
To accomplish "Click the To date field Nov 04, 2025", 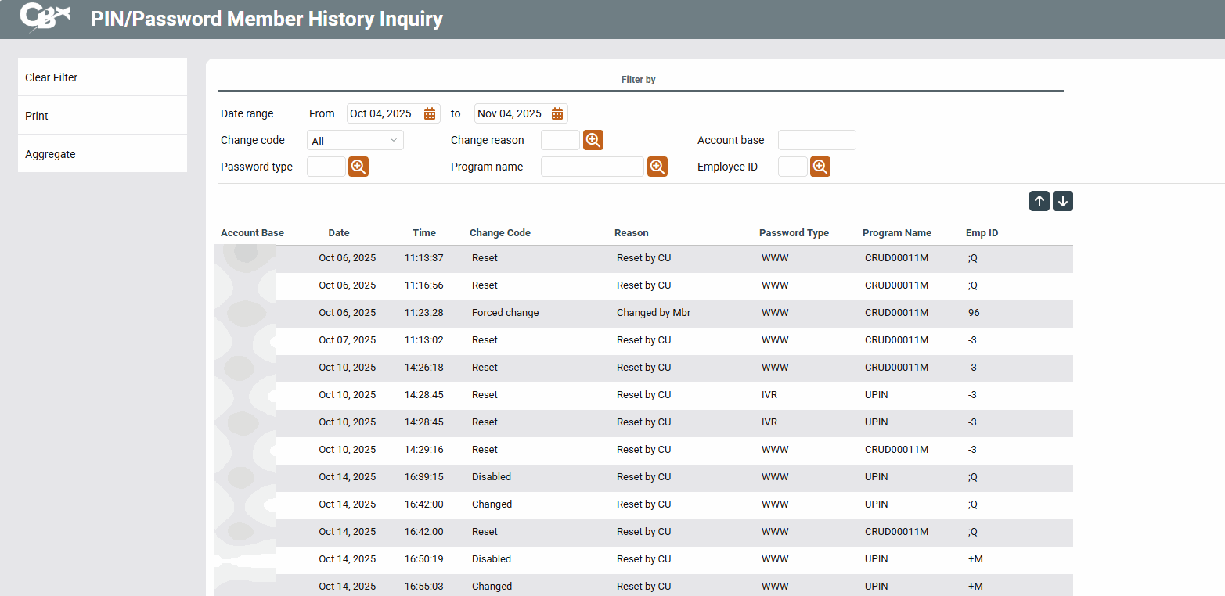I will 511,113.
